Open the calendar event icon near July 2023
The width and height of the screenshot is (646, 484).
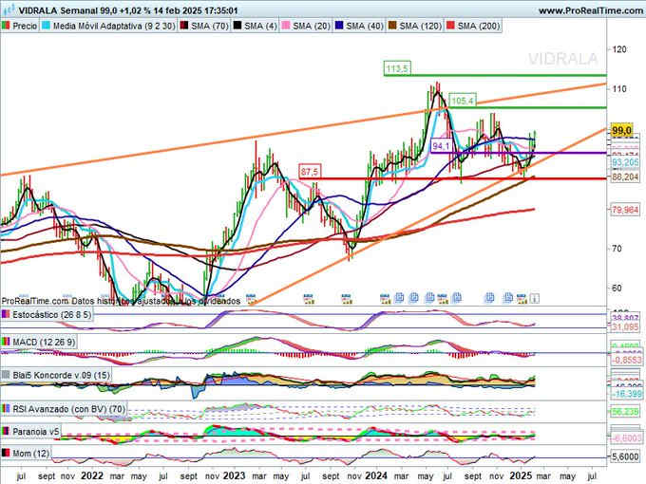pos(309,298)
